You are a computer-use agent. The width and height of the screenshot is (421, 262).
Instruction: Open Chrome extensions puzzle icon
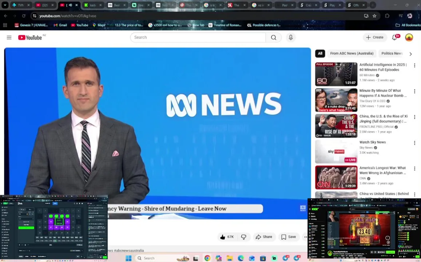pos(387,16)
